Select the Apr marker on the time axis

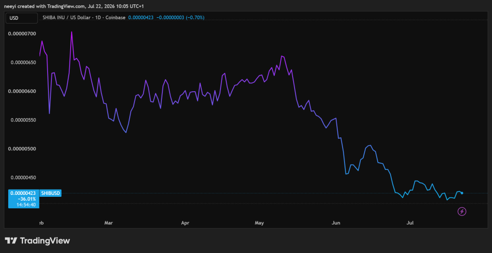point(185,223)
